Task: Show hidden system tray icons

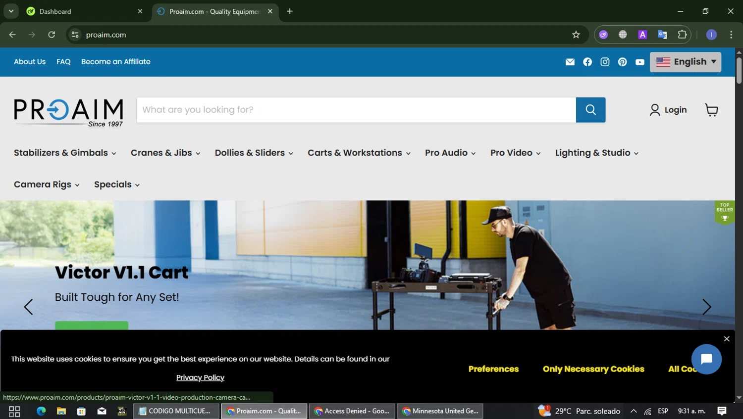Action: 634,411
